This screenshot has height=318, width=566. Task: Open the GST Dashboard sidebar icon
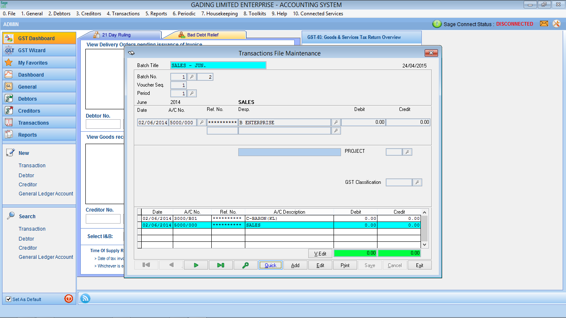(x=9, y=38)
